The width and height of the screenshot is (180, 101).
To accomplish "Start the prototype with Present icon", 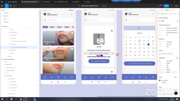I will pos(172,6).
